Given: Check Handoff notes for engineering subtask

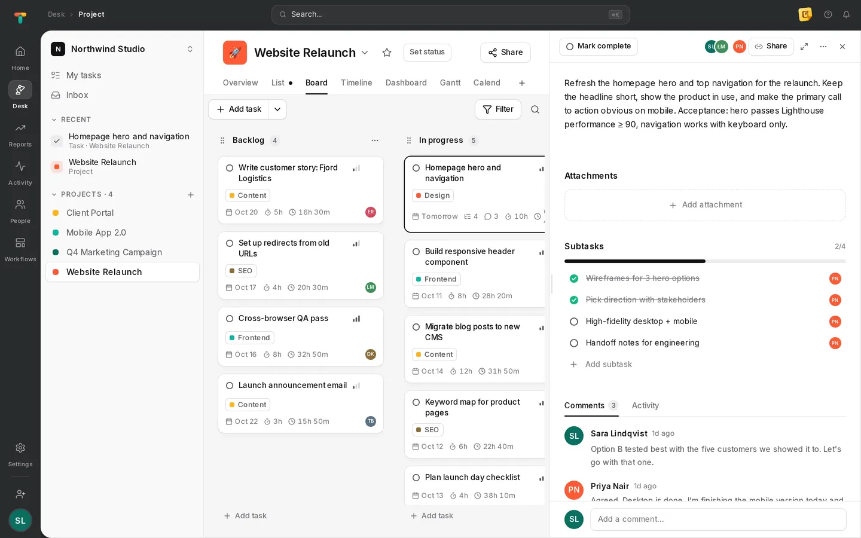Looking at the screenshot, I should (574, 343).
